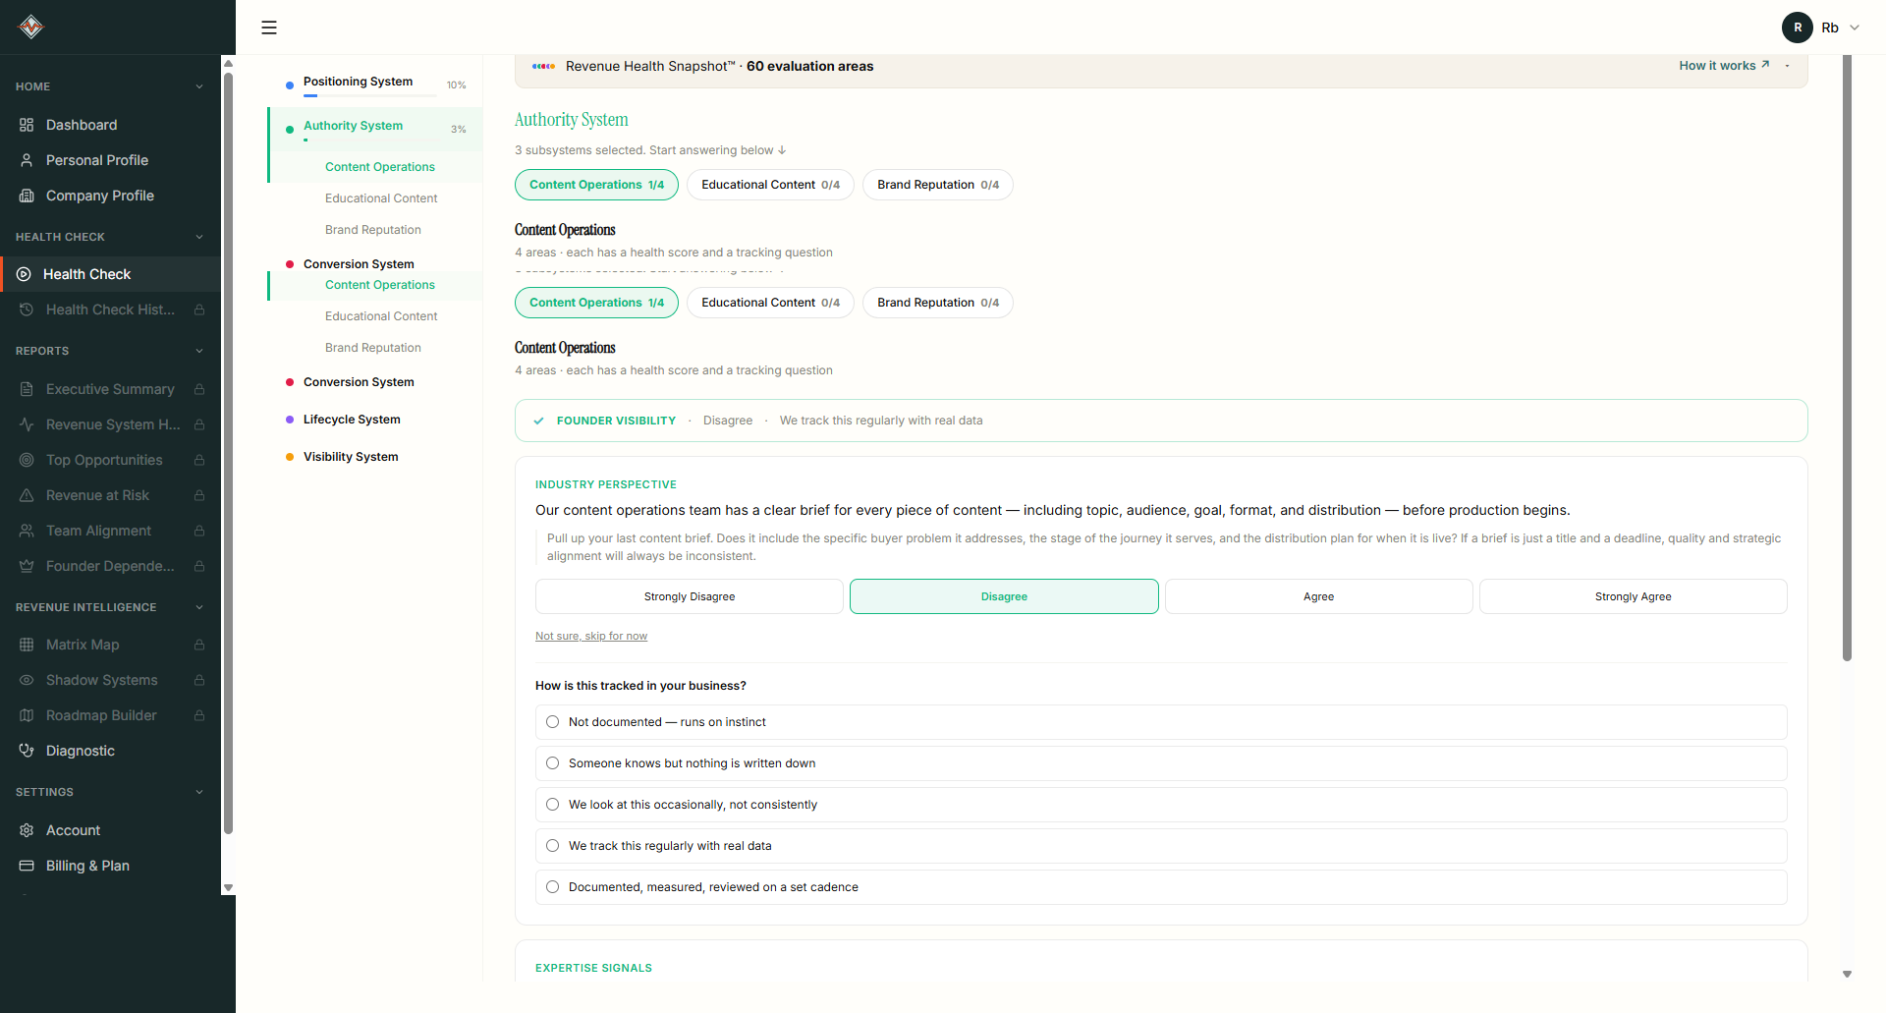Click the Health Check History clock icon
This screenshot has width=1886, height=1013.
27,310
